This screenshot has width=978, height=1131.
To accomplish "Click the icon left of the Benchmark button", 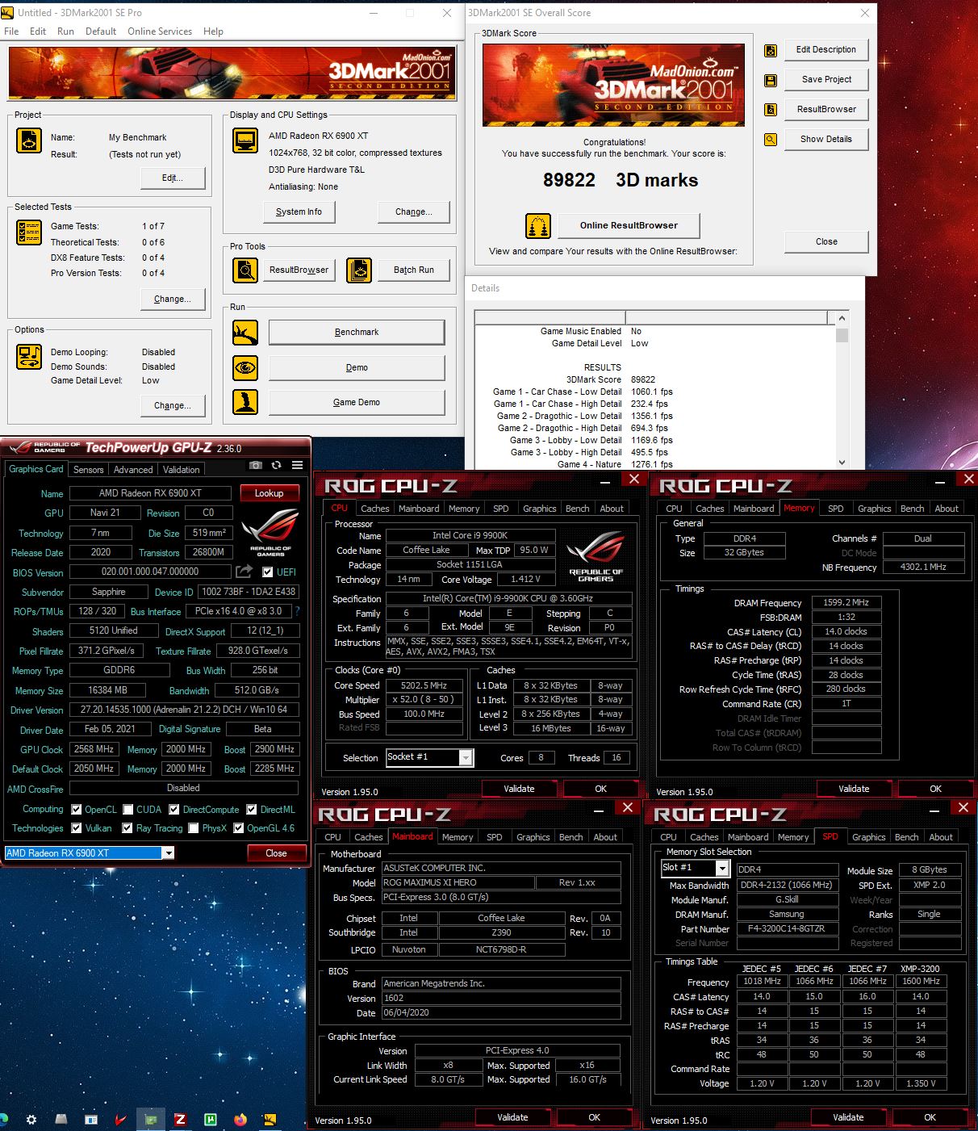I will point(245,332).
